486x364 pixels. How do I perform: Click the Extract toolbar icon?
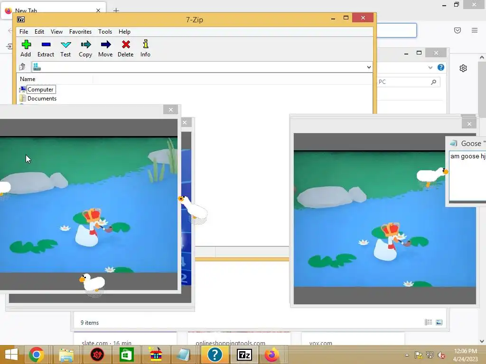(x=46, y=48)
